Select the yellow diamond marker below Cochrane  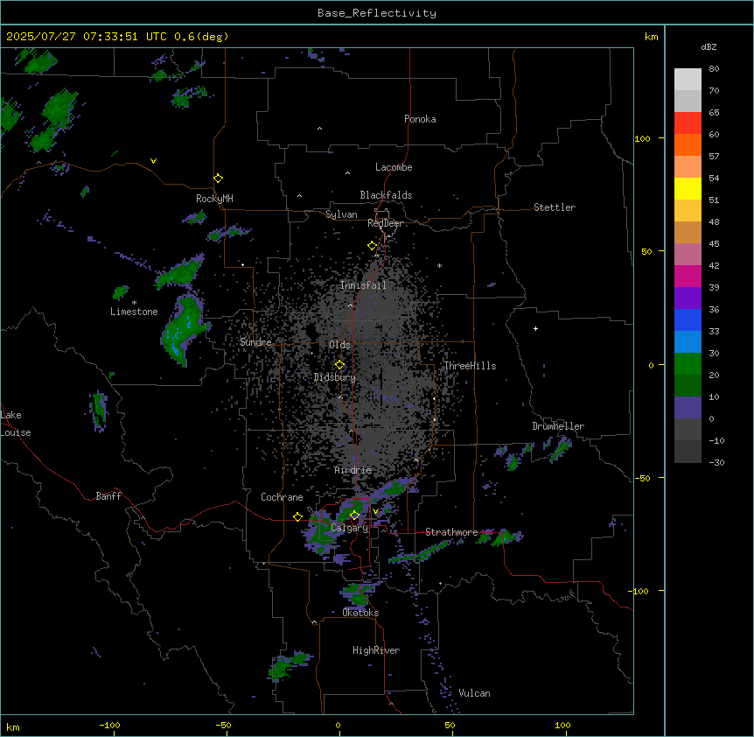point(298,516)
